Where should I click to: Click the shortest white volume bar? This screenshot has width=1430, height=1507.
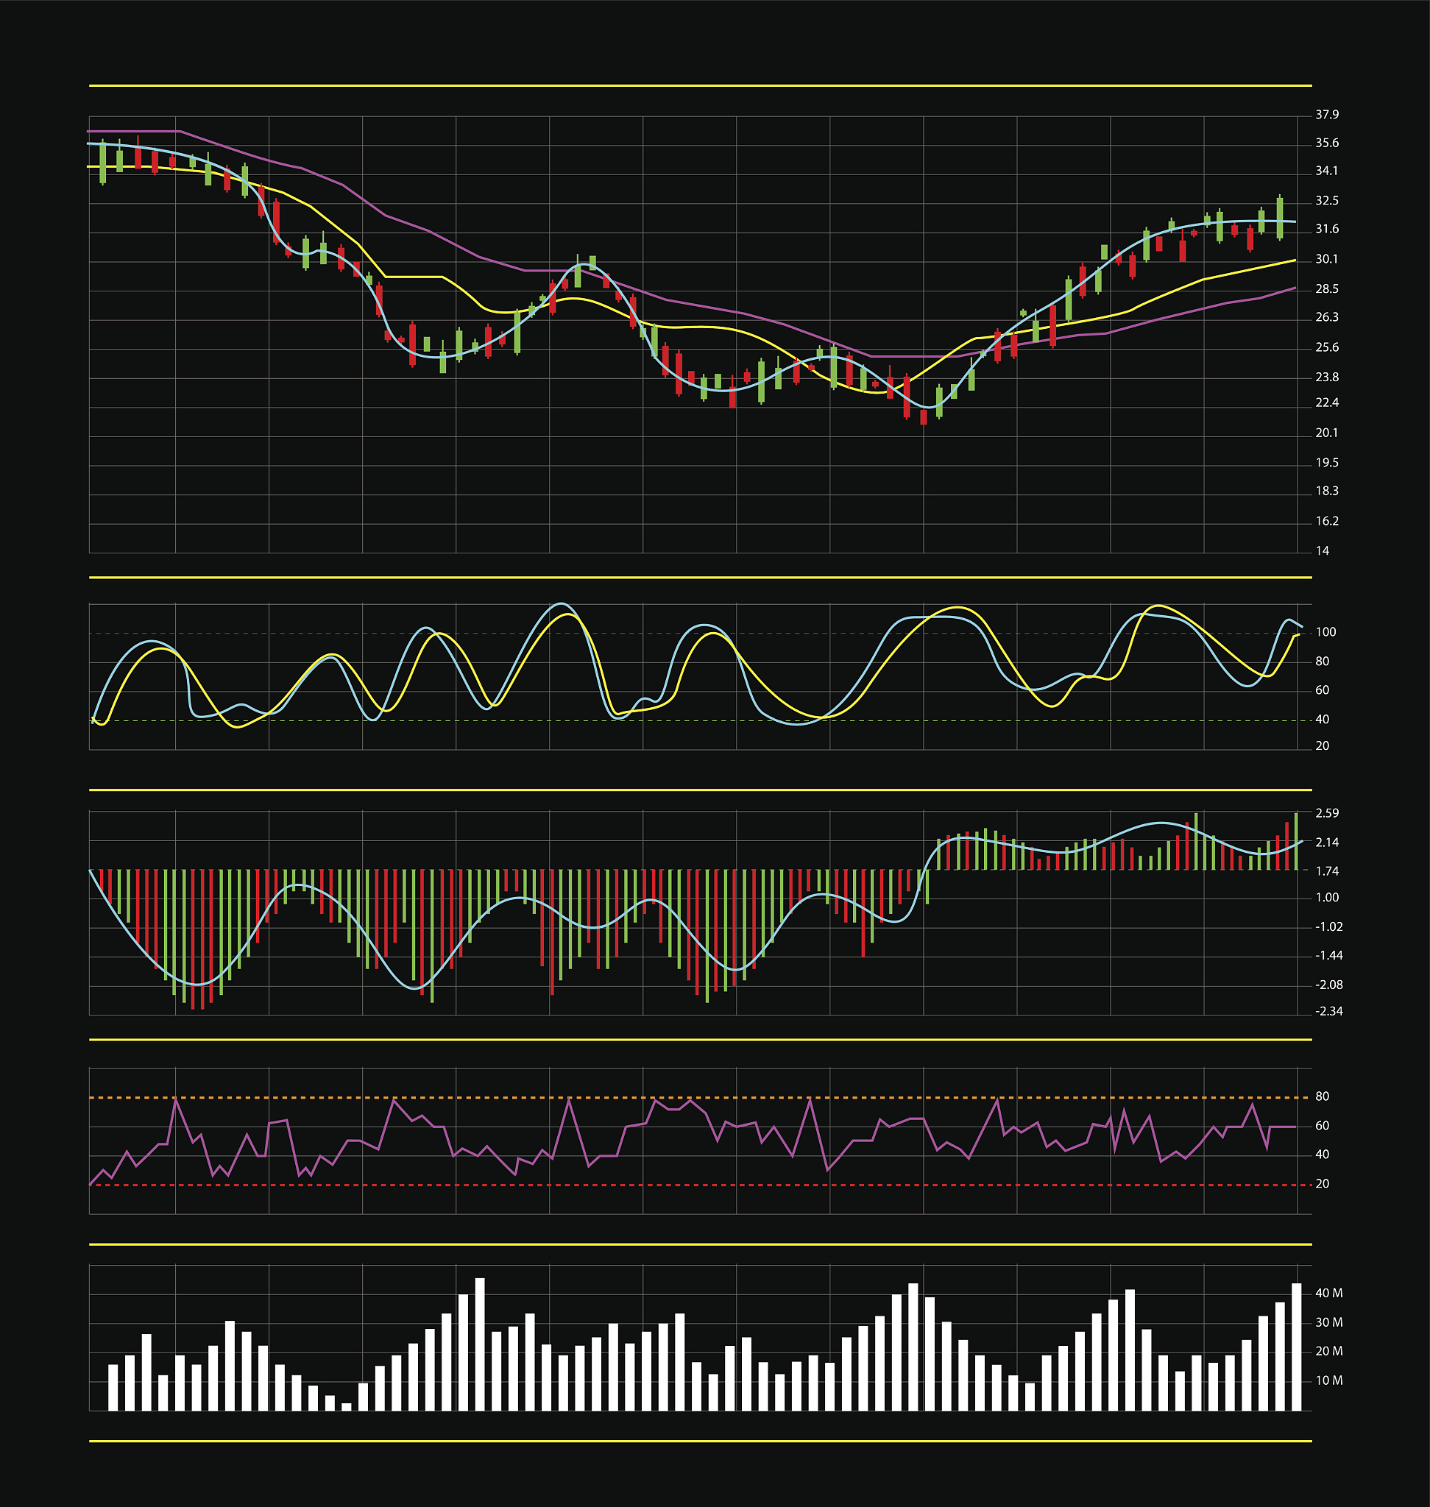346,1407
